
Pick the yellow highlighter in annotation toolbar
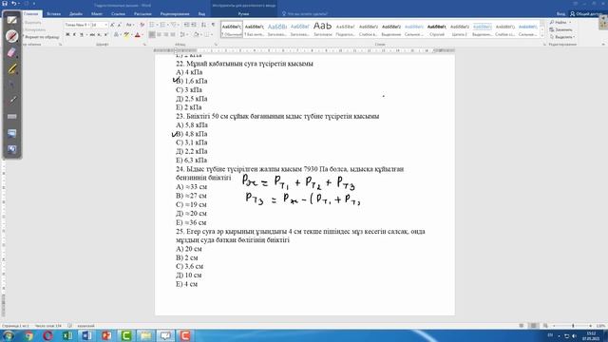tap(12, 69)
